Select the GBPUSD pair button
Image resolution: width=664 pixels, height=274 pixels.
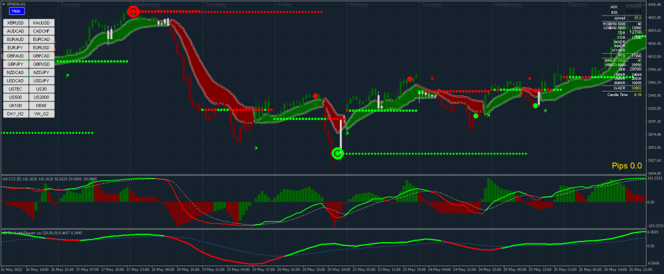tap(41, 64)
